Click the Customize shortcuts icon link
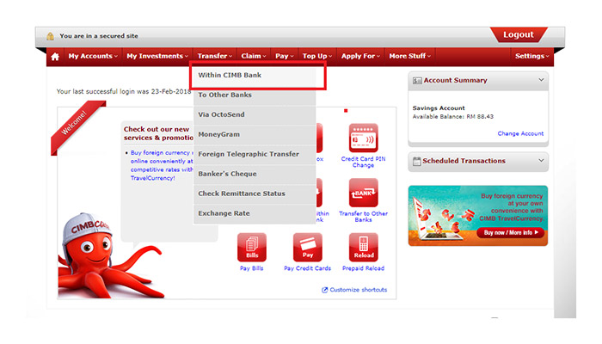The width and height of the screenshot is (602, 344). click(x=325, y=290)
